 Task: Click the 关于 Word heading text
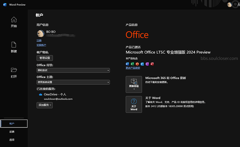pos(153,98)
